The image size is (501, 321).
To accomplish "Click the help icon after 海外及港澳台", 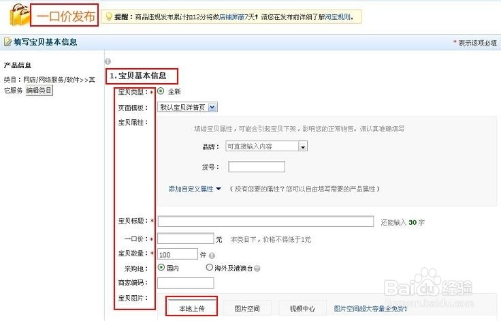I will (x=257, y=269).
